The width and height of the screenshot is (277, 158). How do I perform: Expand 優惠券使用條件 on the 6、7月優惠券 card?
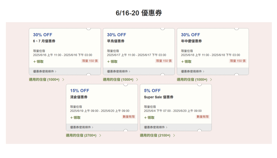tap(45, 71)
